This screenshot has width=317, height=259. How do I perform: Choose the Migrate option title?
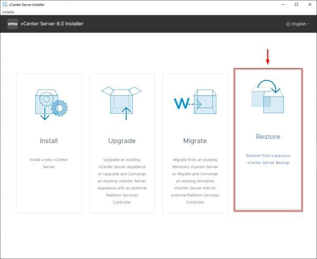click(194, 141)
